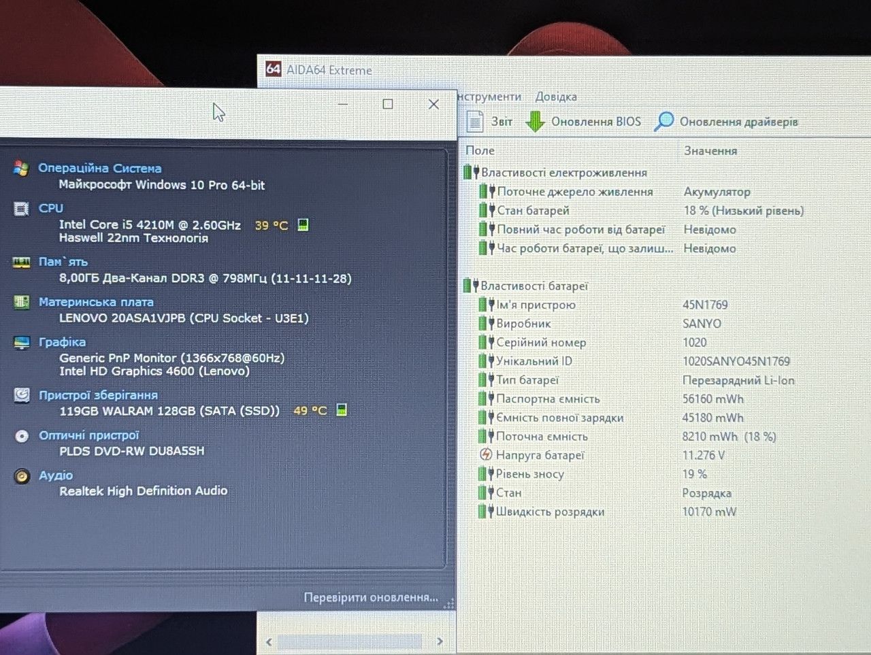This screenshot has width=871, height=655.
Task: Click the Оптичні пристрої disc icon
Action: pos(22,436)
